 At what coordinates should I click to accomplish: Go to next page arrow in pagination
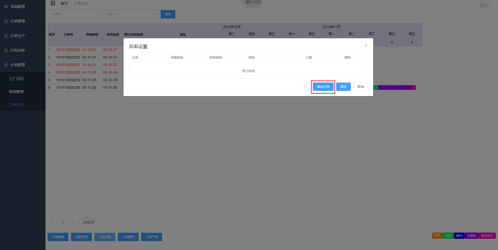(73, 222)
